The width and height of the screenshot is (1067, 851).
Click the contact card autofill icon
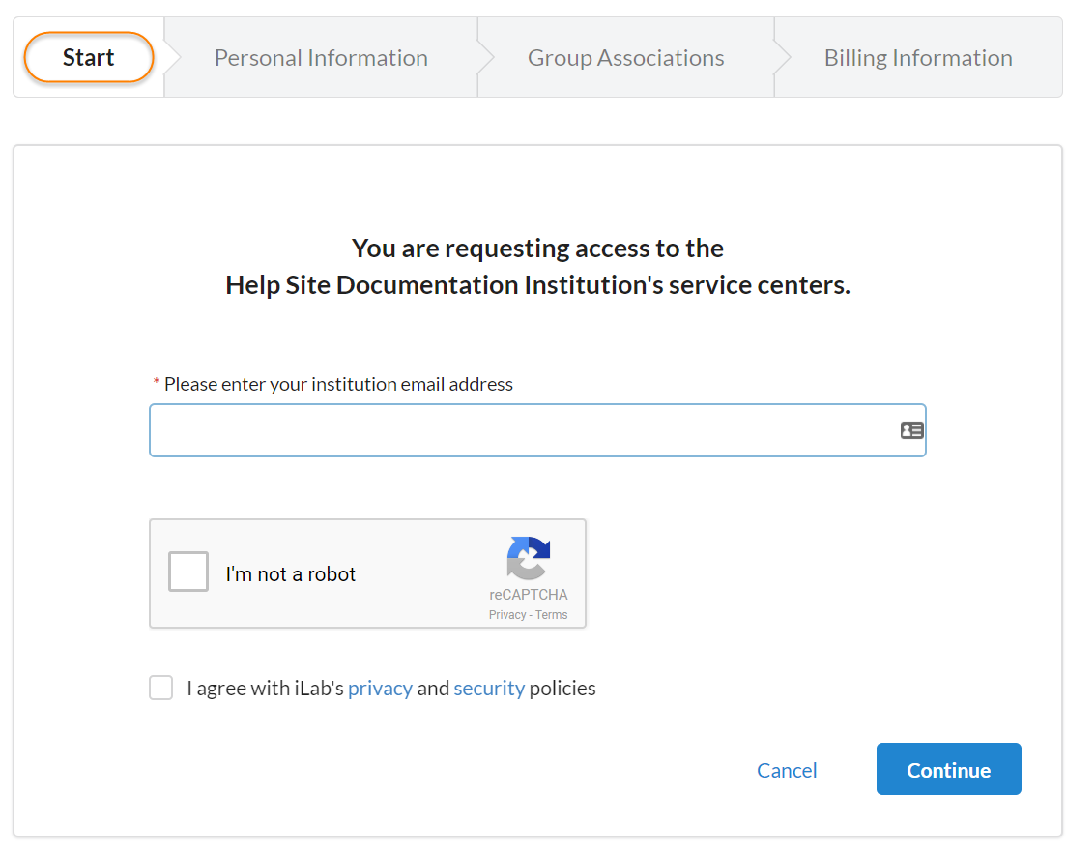pyautogui.click(x=911, y=430)
